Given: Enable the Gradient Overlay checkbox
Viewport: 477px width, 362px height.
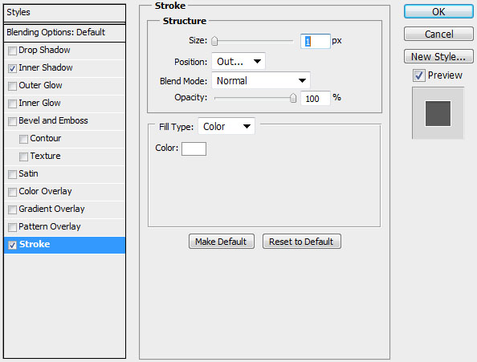Looking at the screenshot, I should (12, 209).
